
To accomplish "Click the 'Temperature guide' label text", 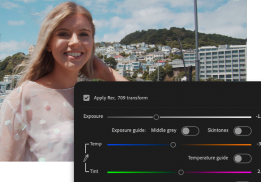I will (208, 158).
